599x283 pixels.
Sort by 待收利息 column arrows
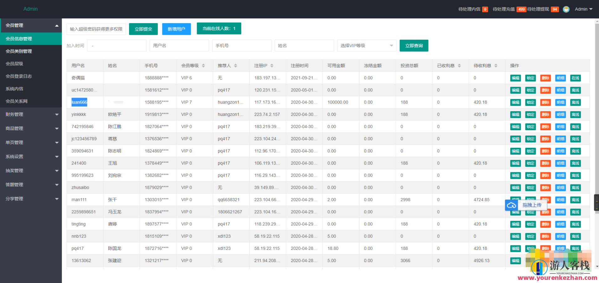pos(496,66)
